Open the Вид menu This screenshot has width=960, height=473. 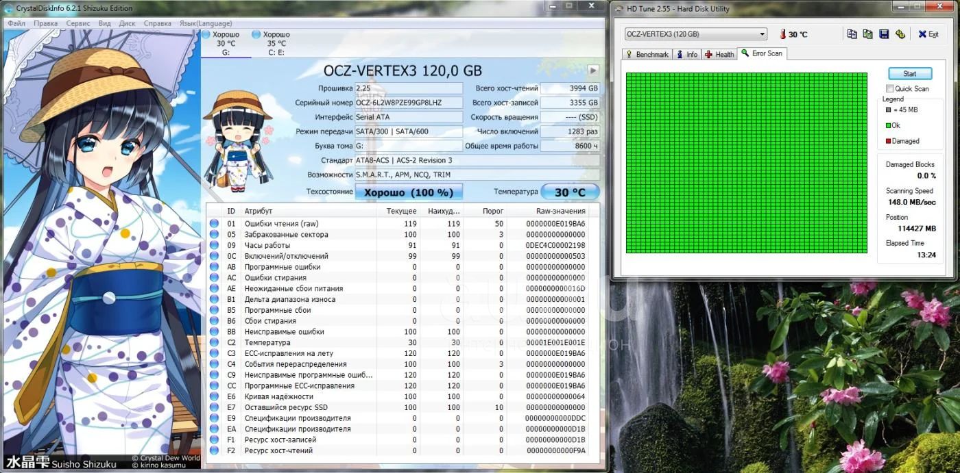(104, 23)
